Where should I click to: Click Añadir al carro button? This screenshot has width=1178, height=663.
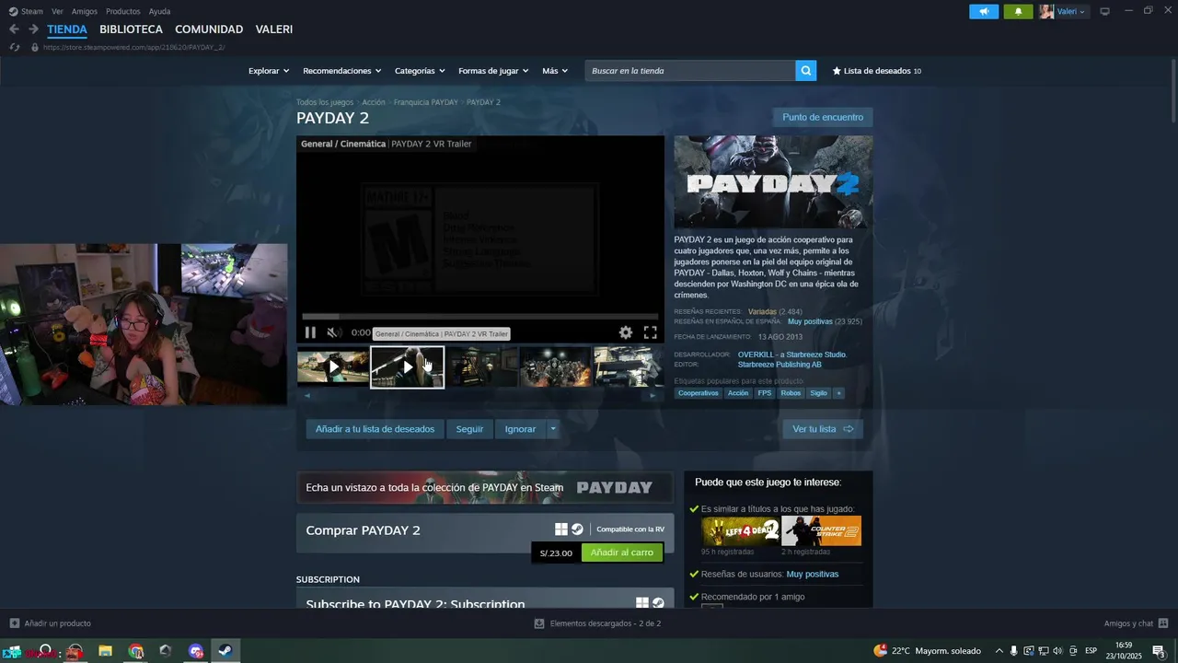tap(622, 552)
